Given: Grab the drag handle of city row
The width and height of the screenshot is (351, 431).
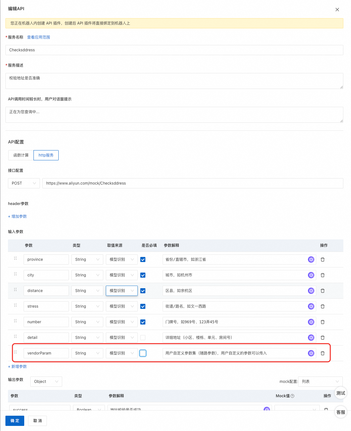Looking at the screenshot, I should pos(15,274).
